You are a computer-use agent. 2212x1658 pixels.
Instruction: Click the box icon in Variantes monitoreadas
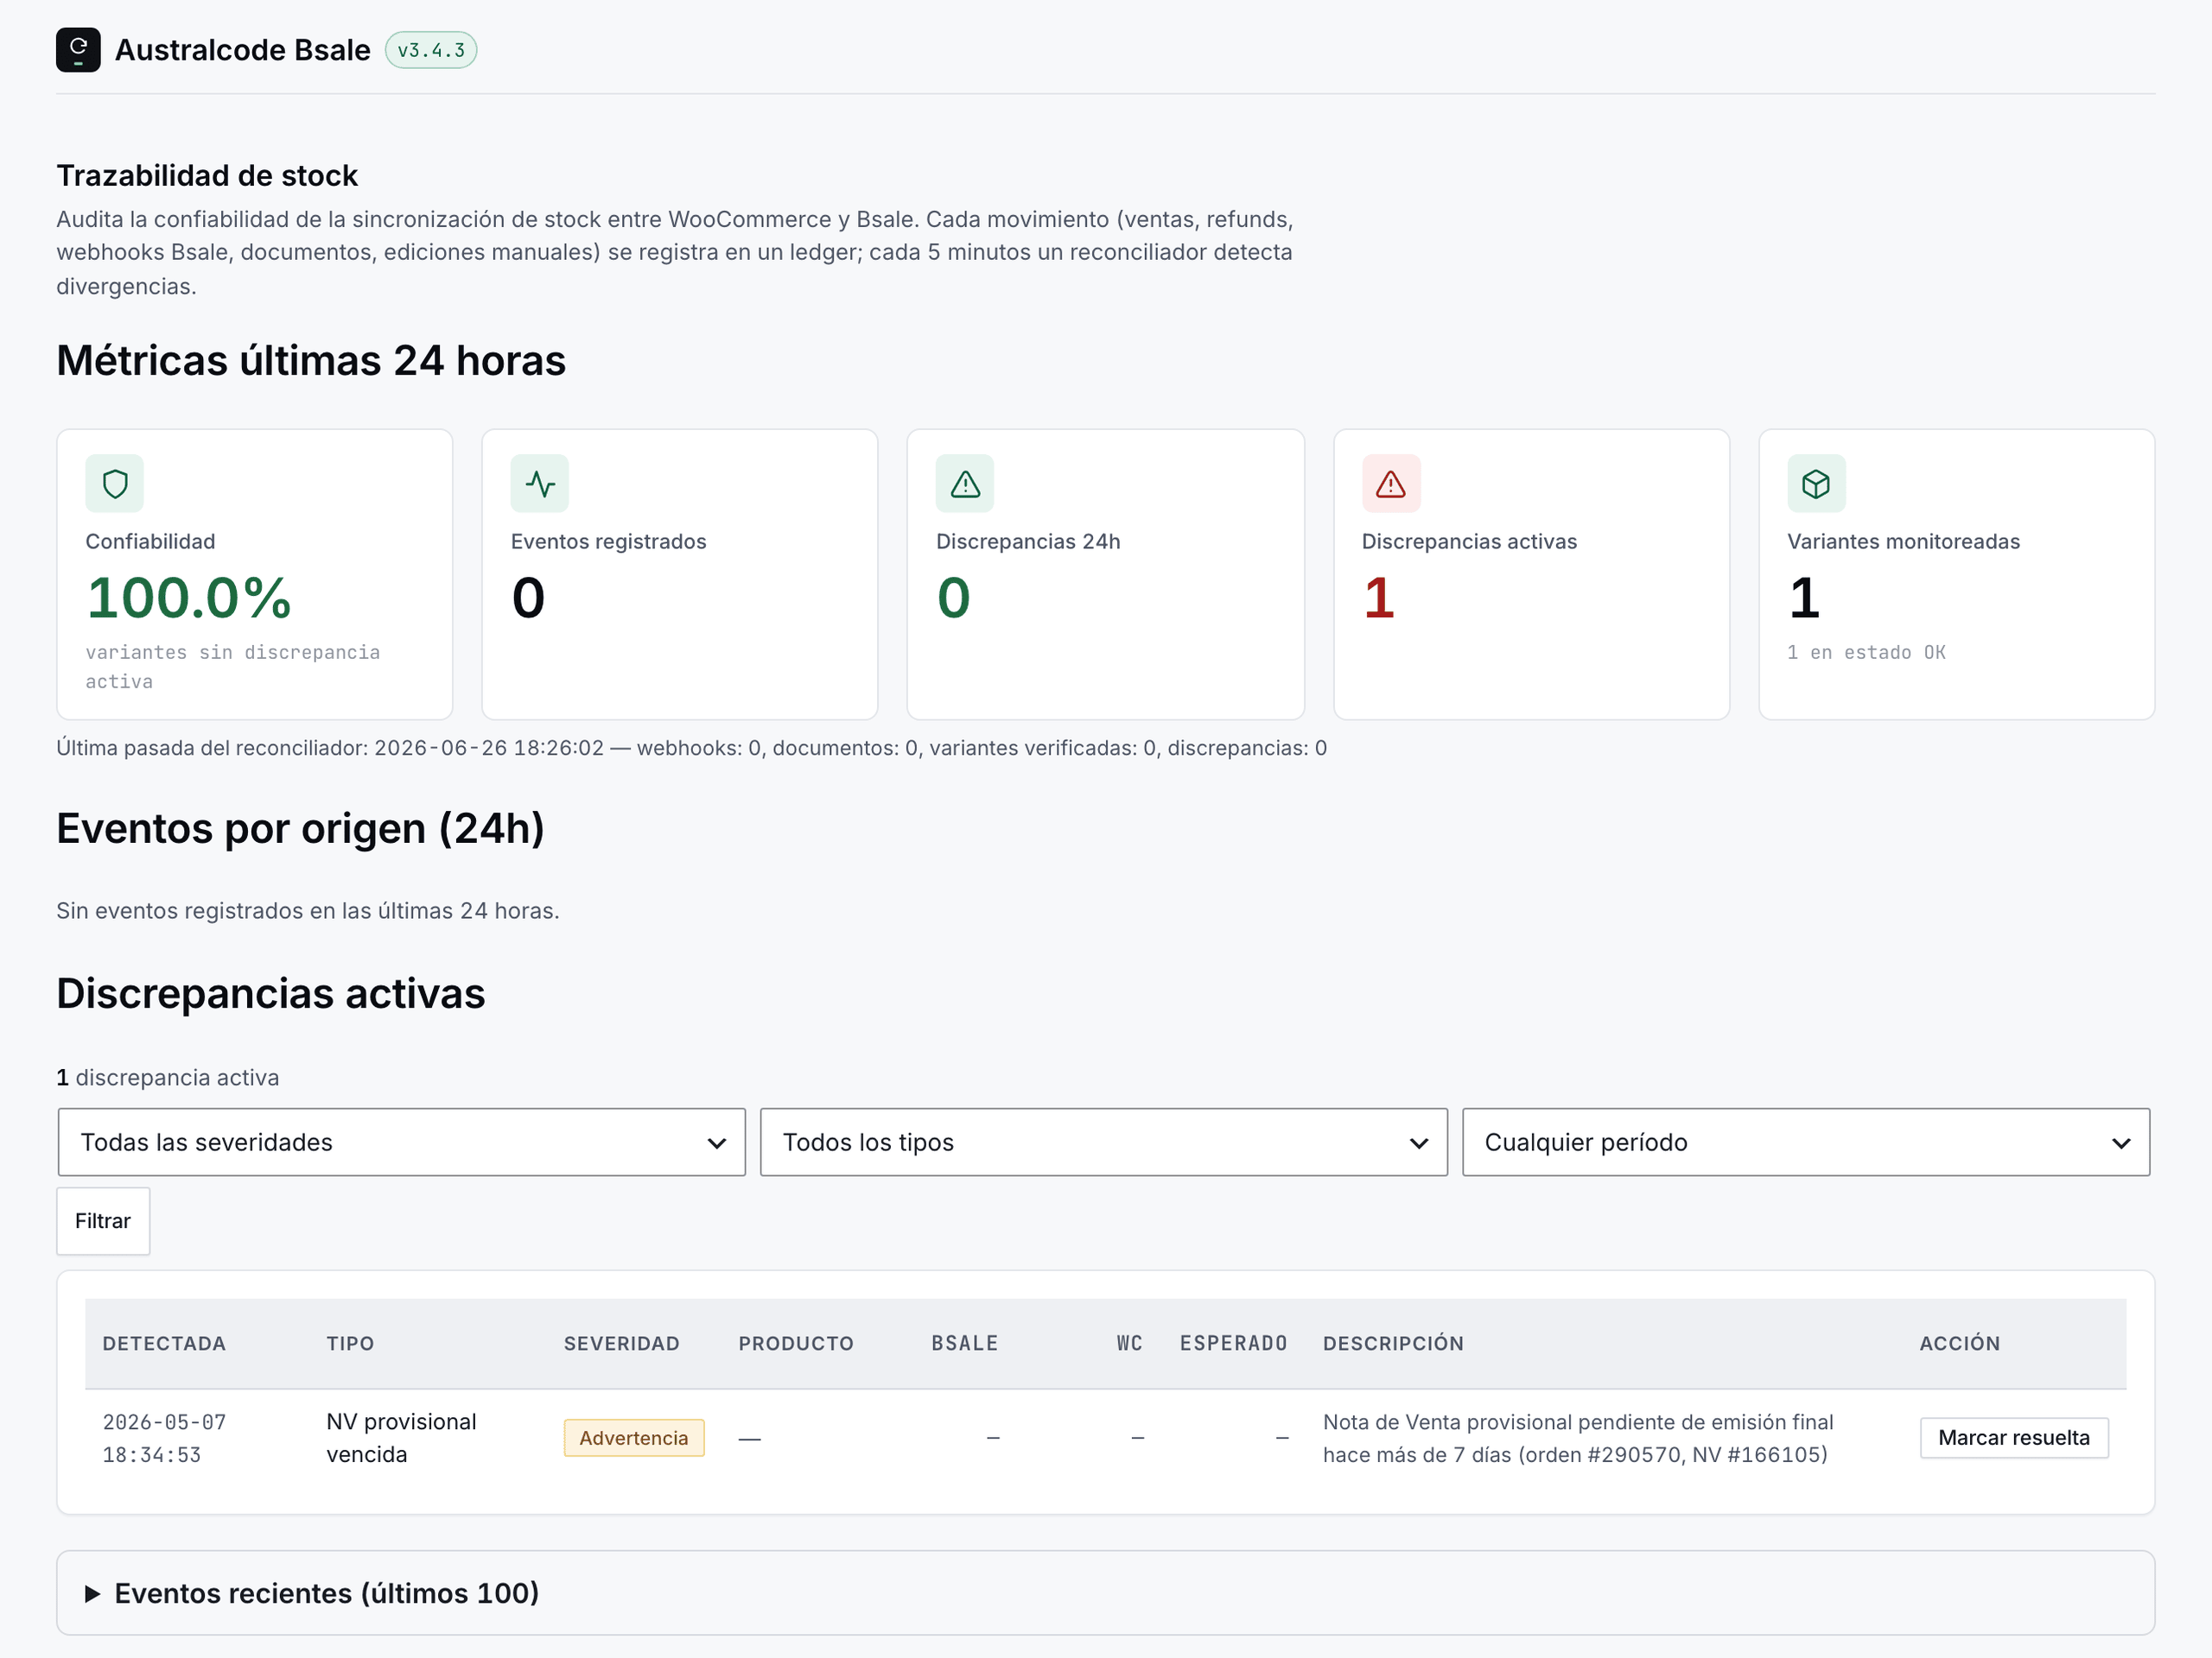1816,484
